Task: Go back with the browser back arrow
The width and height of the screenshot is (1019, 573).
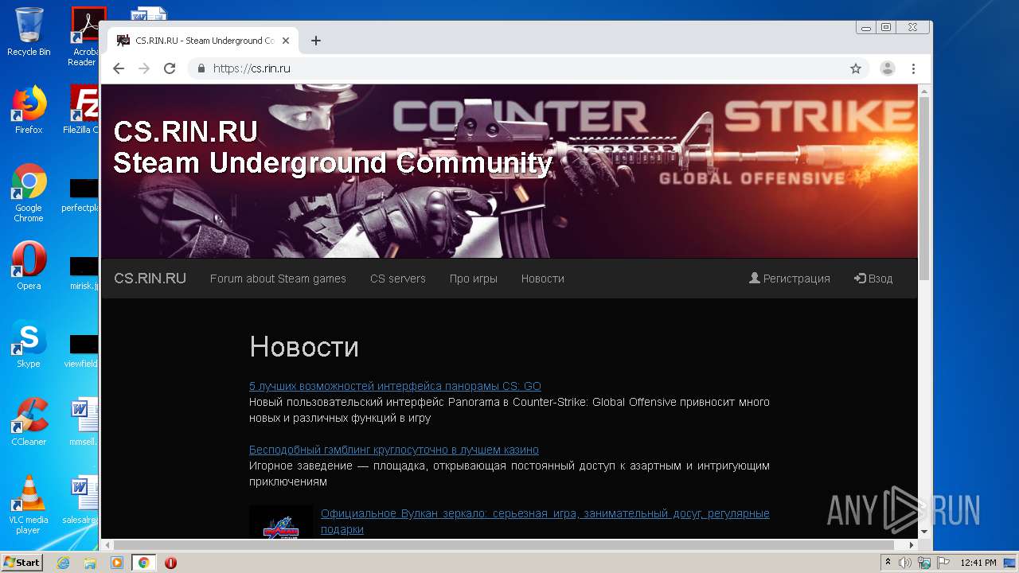Action: coord(119,68)
